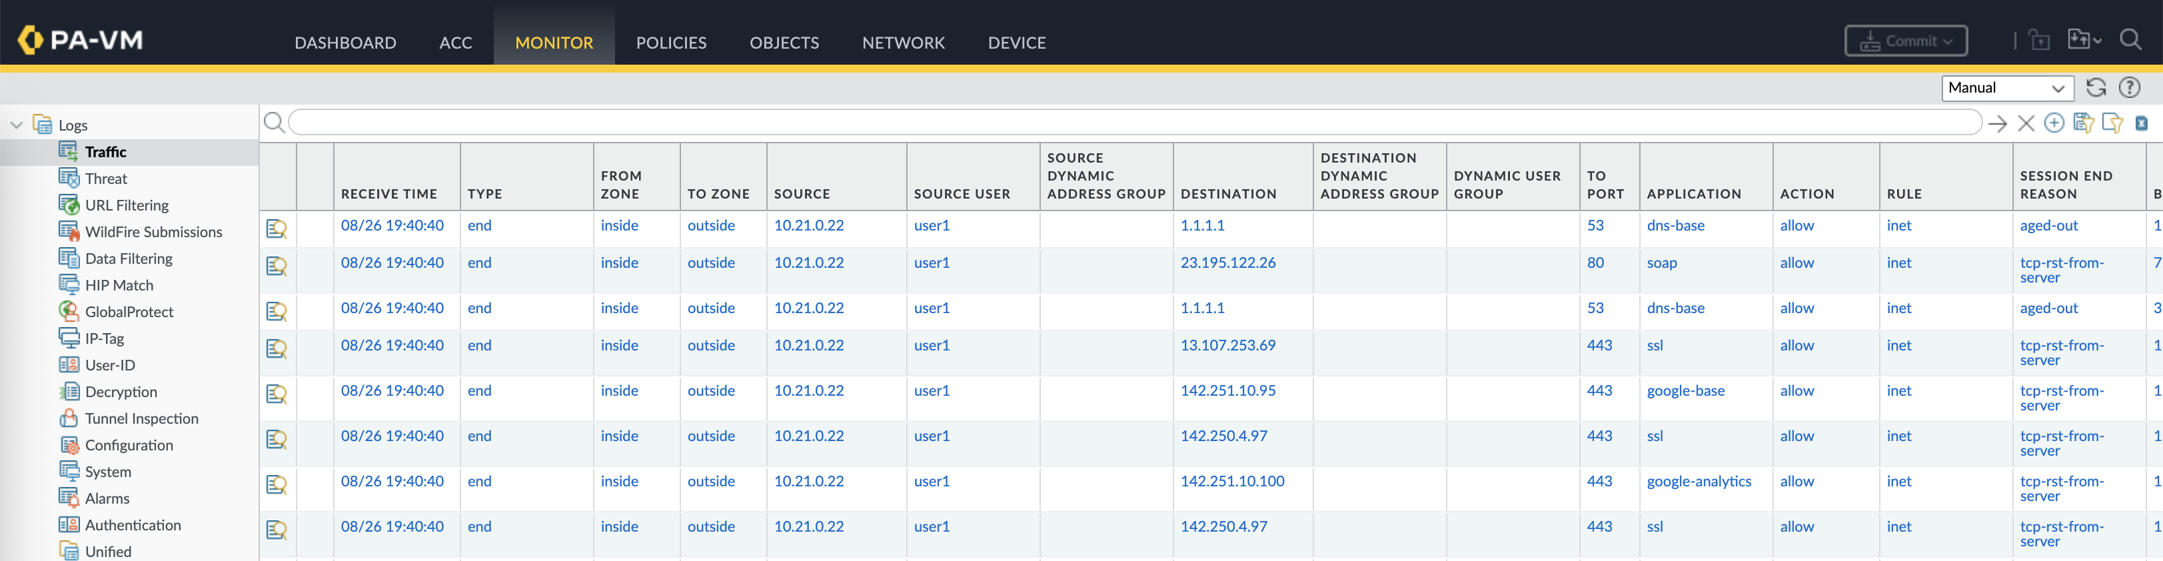Open the Commit dropdown
Image resolution: width=2163 pixels, height=561 pixels.
point(1905,41)
